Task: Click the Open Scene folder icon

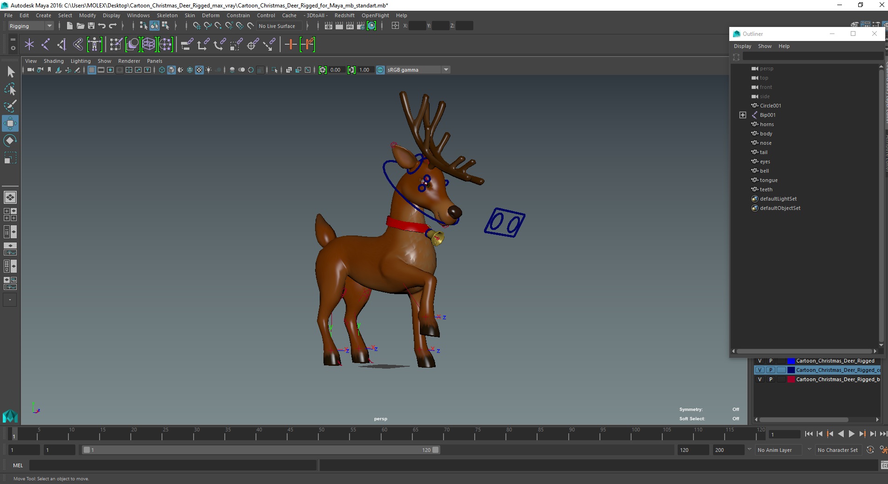Action: [80, 26]
